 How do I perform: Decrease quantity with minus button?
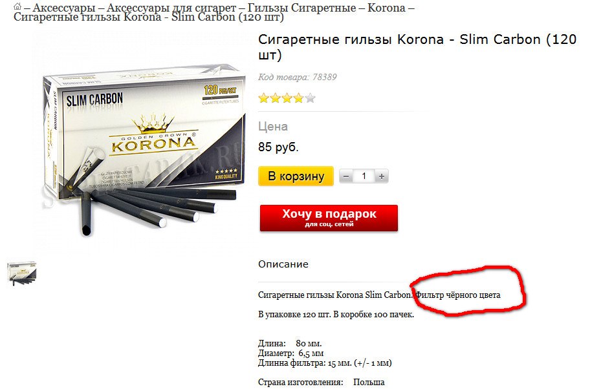[346, 176]
